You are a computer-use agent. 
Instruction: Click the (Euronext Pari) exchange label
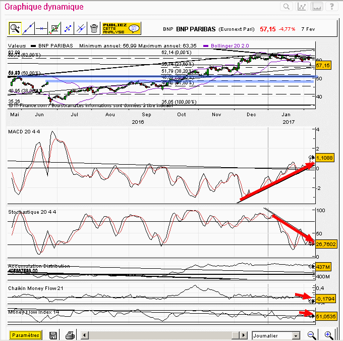(237, 29)
